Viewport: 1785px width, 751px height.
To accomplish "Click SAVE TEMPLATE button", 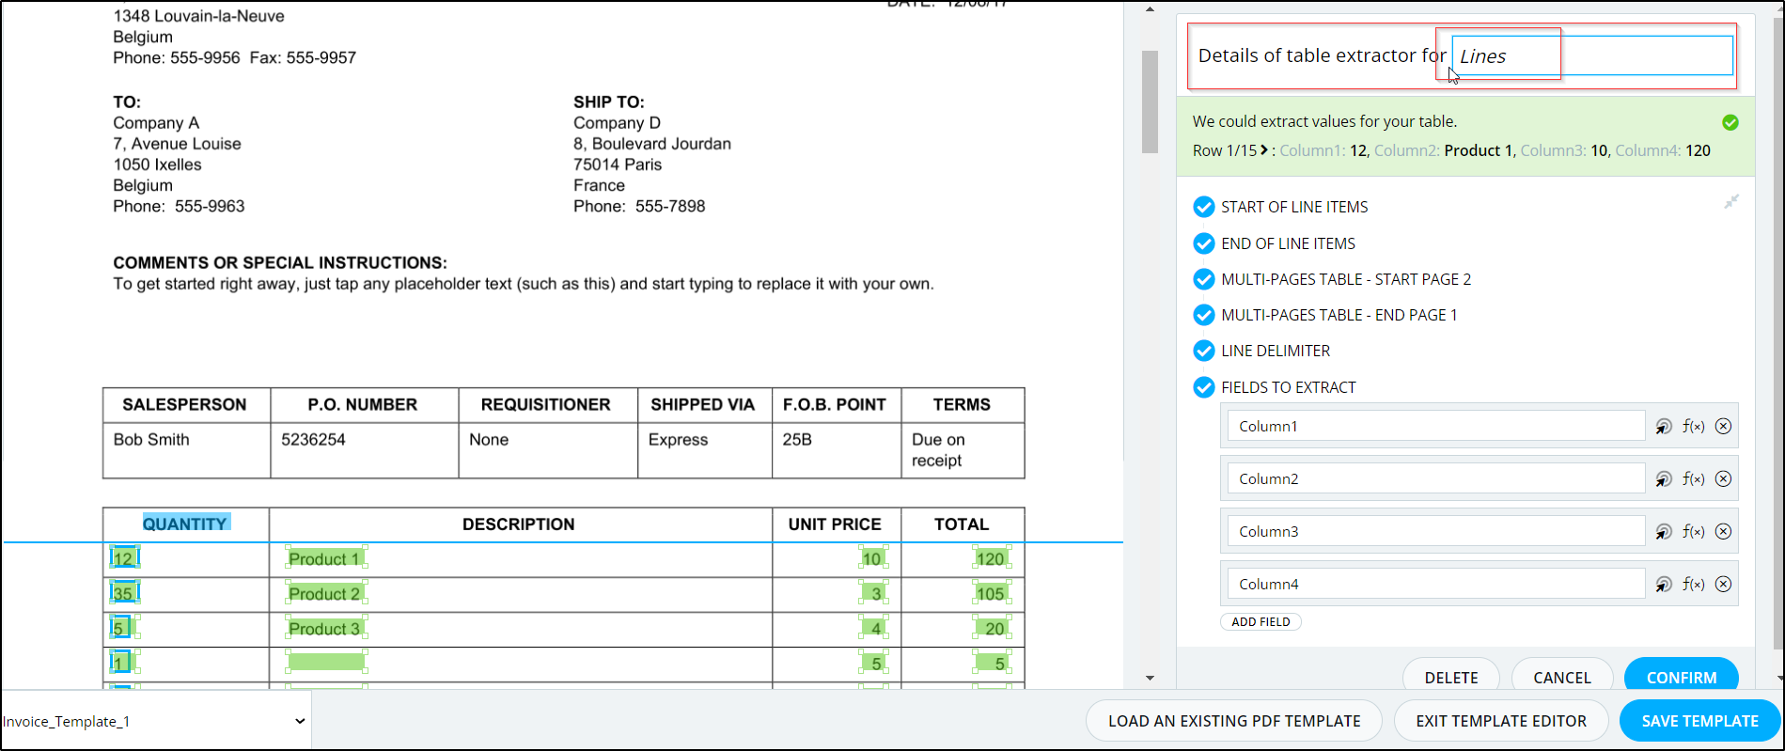I will pos(1699,721).
